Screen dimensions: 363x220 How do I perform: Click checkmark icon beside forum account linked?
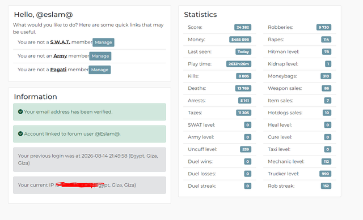[20, 133]
